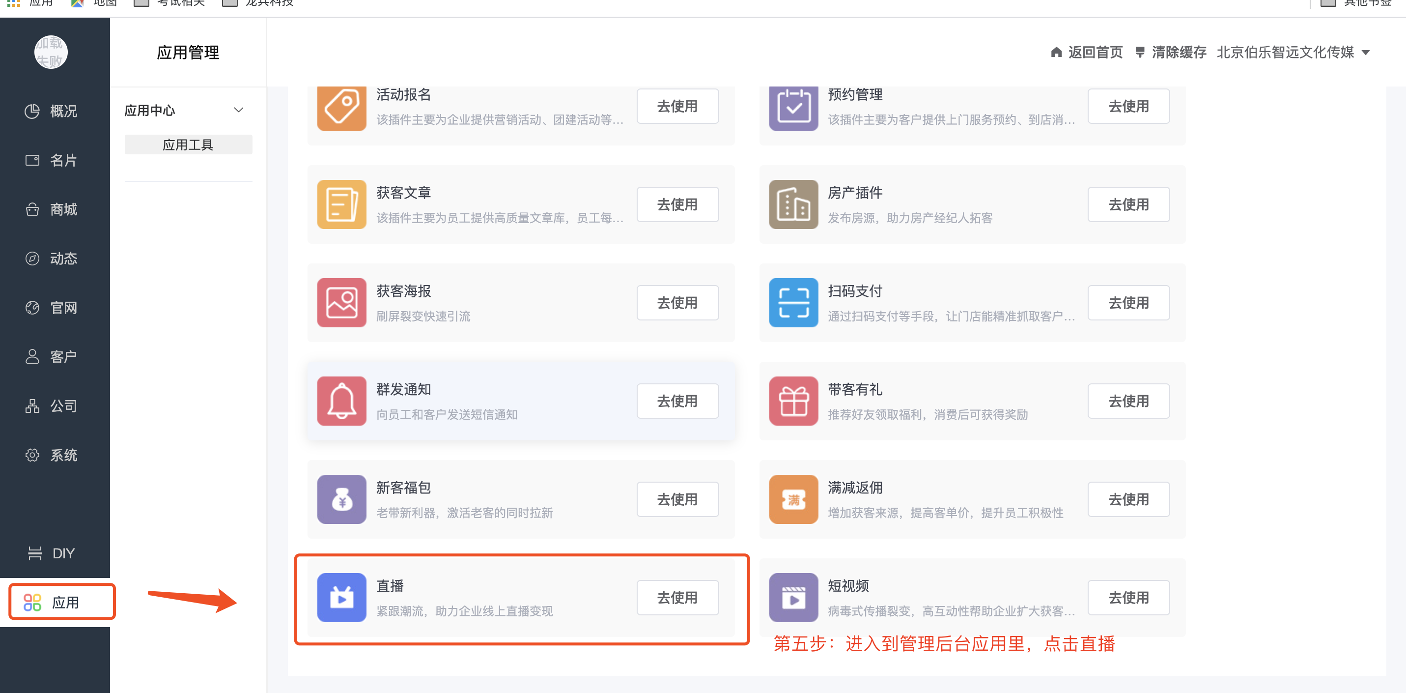Click the 新客福包 money bag icon
Screen dimensions: 1406x693
click(342, 499)
